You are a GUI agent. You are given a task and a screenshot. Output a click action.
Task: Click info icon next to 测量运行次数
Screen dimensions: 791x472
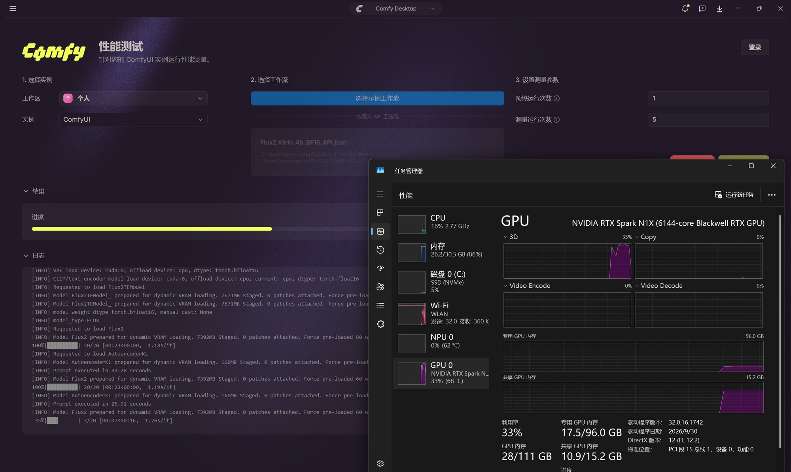pos(556,120)
